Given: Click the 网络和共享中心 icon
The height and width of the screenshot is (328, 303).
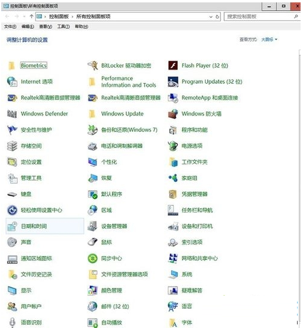Looking at the screenshot, I should click(x=173, y=259).
